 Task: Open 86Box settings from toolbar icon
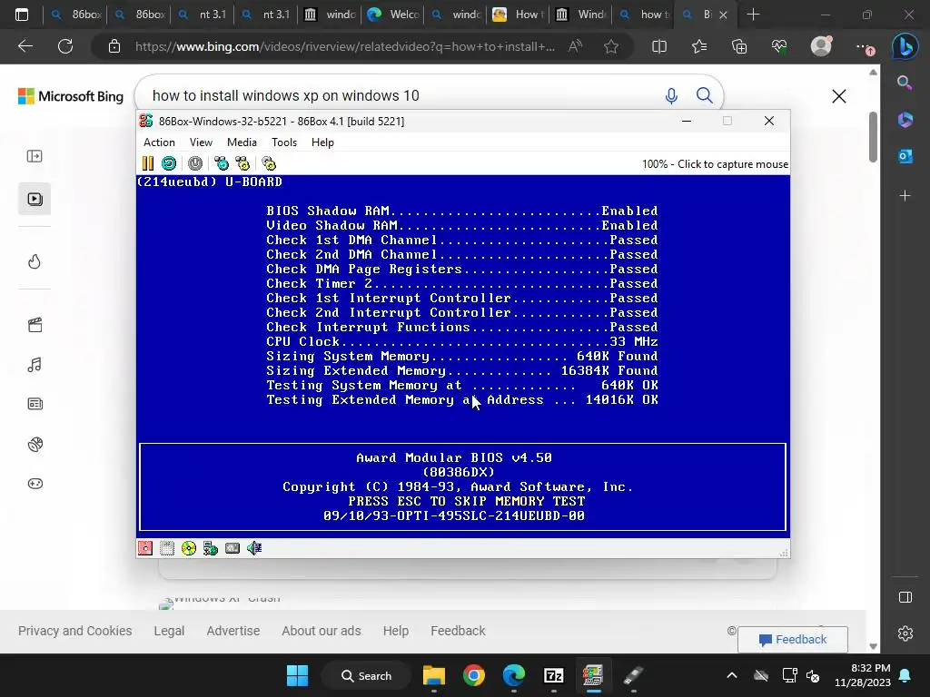tap(269, 163)
